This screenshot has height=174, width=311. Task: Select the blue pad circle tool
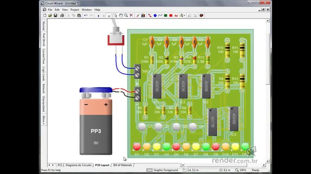point(155,15)
